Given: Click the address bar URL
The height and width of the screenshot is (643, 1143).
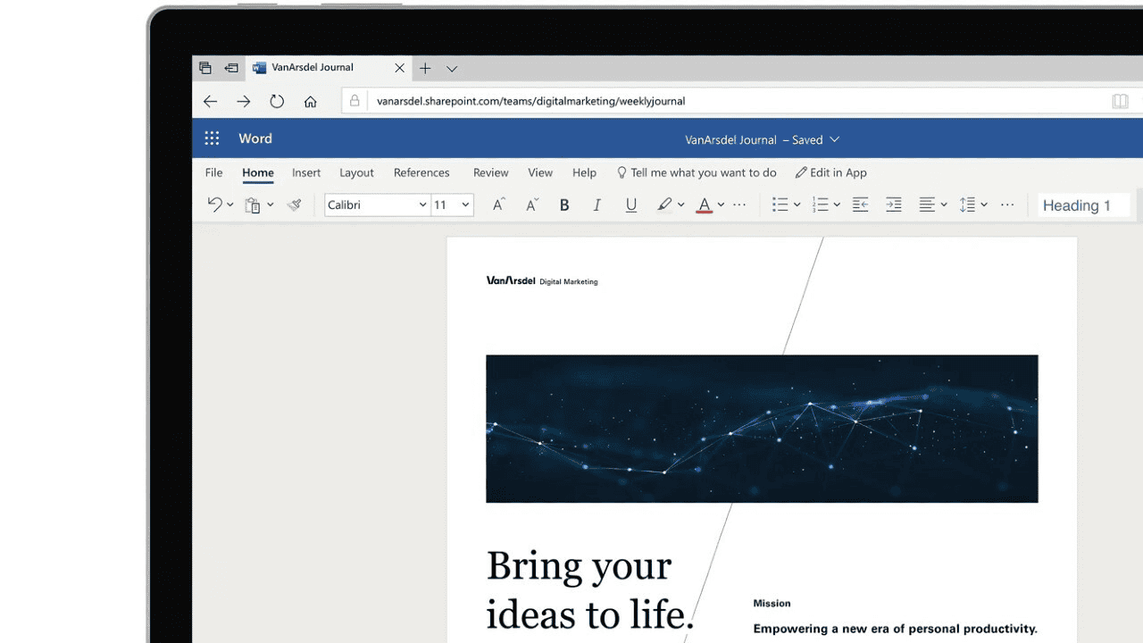Looking at the screenshot, I should (530, 101).
